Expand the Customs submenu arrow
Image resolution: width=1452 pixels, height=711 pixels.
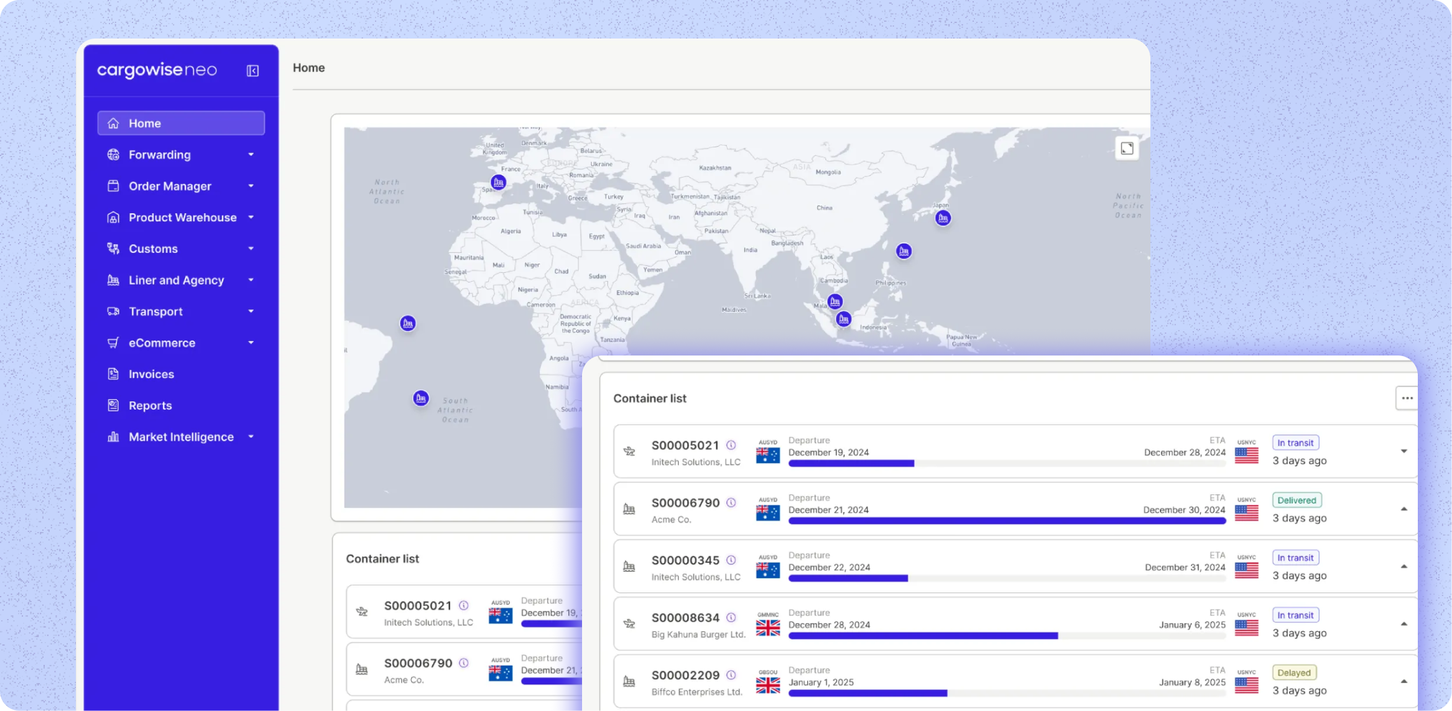(x=251, y=249)
